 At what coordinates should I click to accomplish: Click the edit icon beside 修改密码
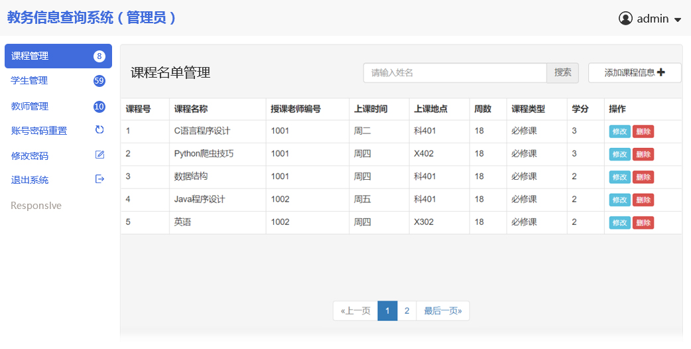click(x=100, y=155)
